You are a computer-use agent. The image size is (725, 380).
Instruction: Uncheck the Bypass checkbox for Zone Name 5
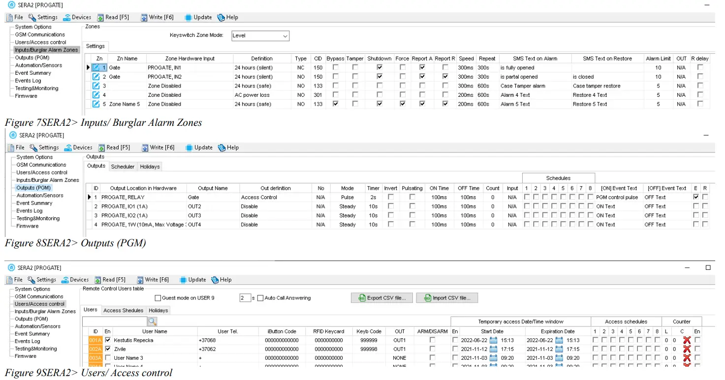click(x=335, y=104)
